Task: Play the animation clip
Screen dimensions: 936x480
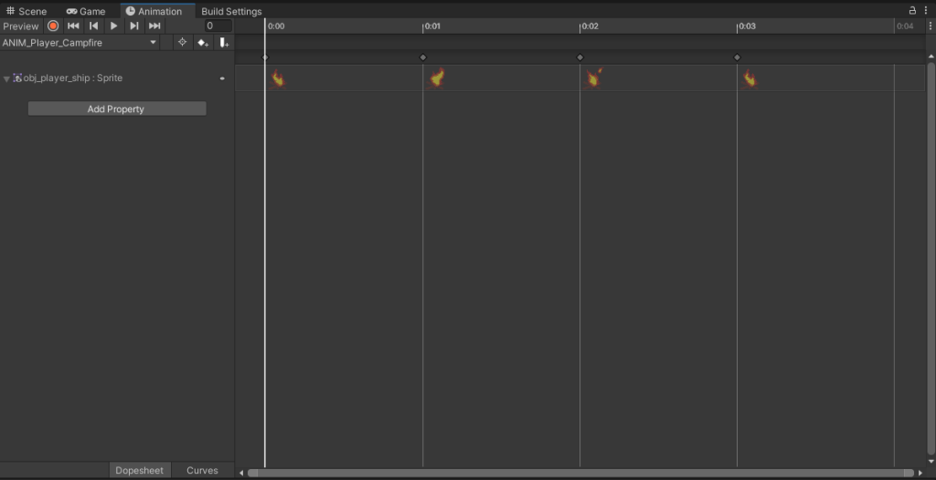Action: 114,26
